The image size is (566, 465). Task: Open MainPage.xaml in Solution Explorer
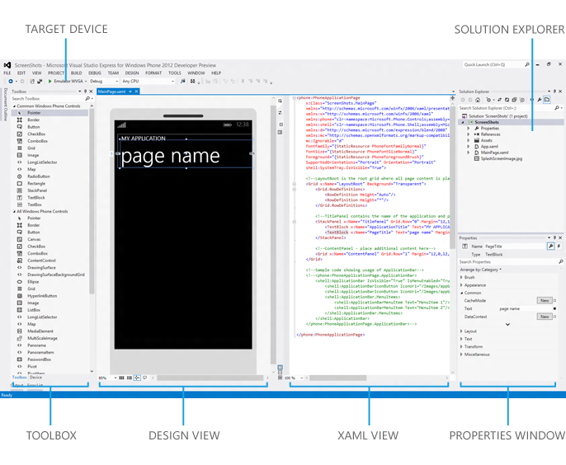(x=493, y=153)
